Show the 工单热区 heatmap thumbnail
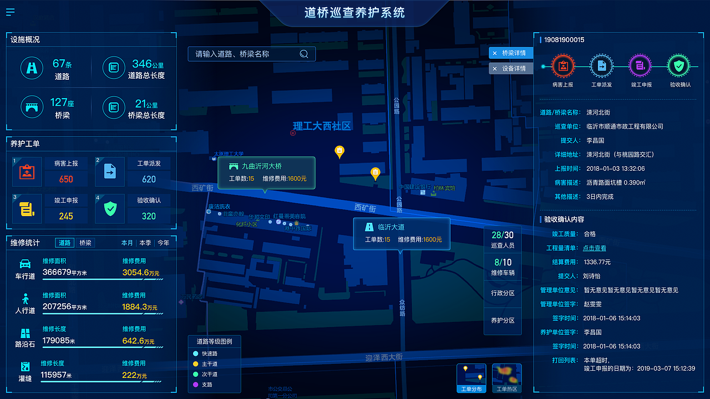710x399 pixels. point(507,378)
